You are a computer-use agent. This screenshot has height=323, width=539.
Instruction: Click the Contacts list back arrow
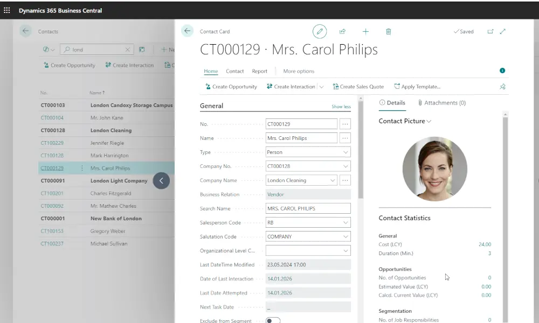[x=25, y=31]
